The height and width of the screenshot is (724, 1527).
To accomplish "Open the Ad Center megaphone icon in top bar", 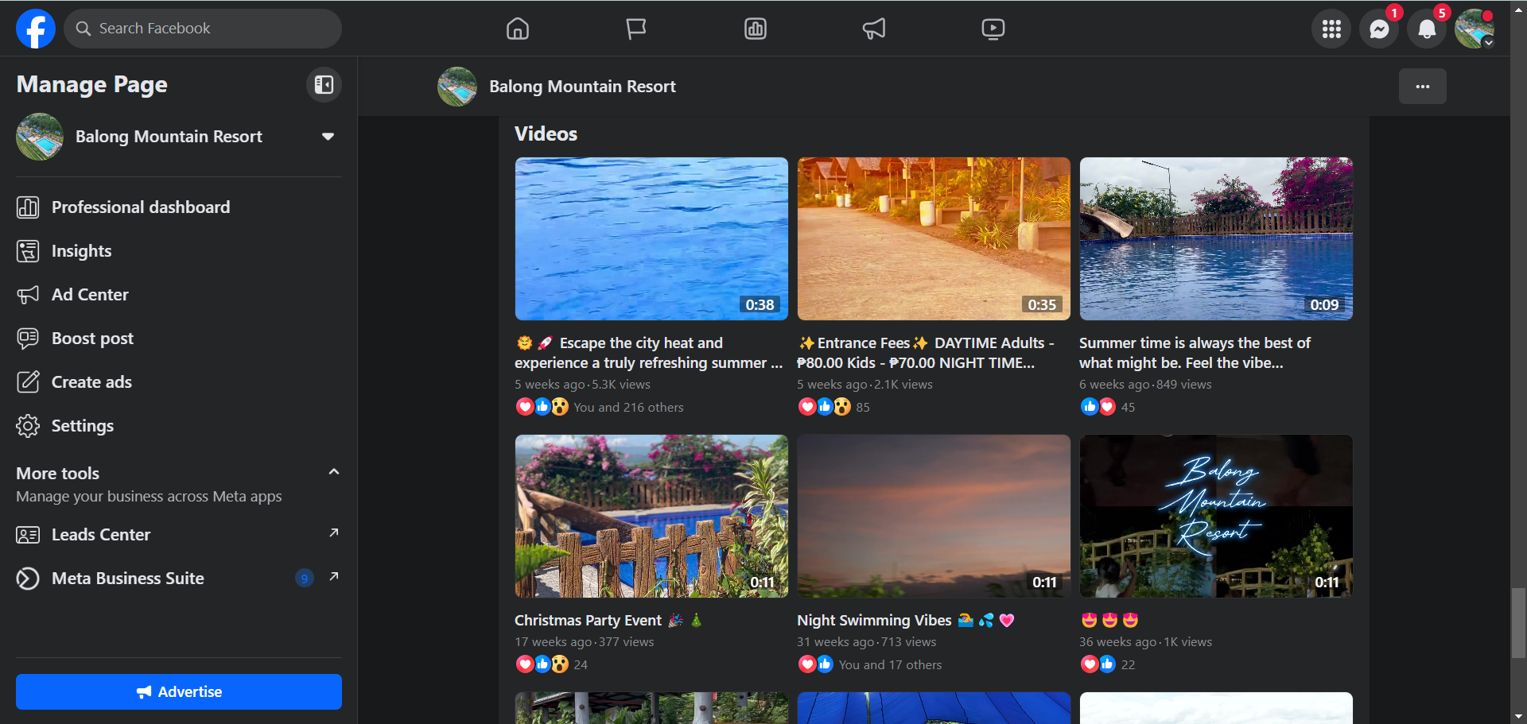I will pyautogui.click(x=874, y=29).
